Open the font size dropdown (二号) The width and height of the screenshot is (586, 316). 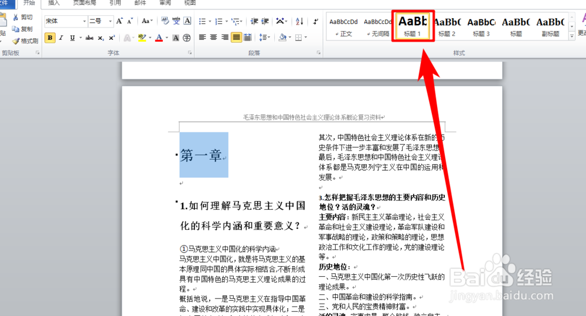click(110, 21)
